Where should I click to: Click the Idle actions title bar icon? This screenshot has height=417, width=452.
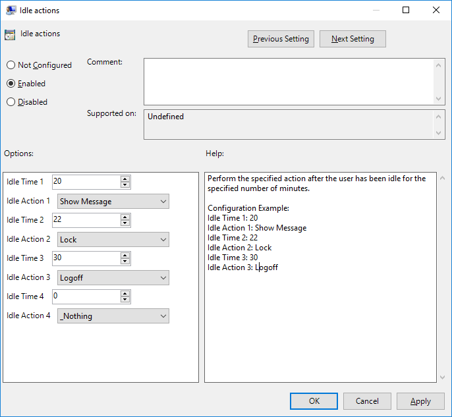pyautogui.click(x=11, y=10)
